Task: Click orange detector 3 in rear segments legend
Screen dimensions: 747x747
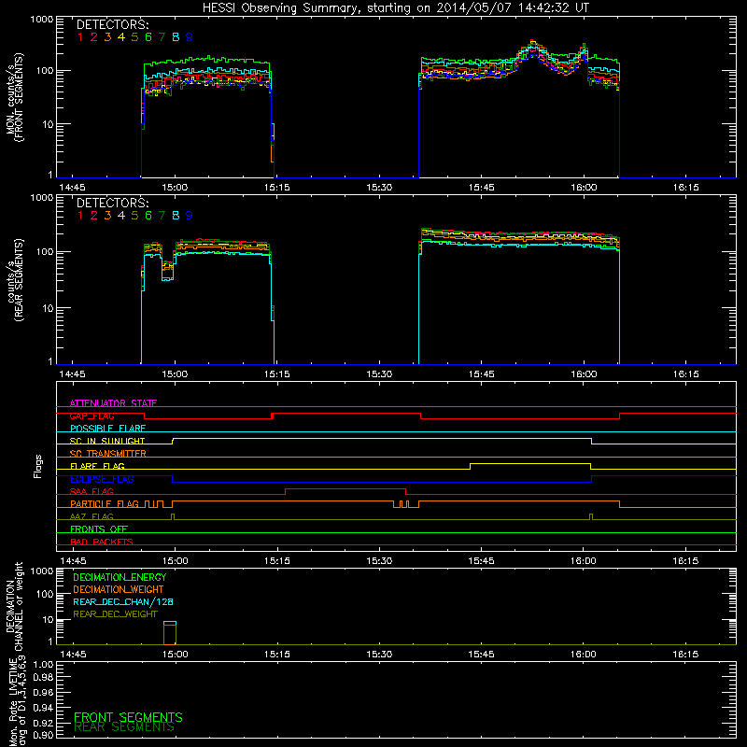Action: click(x=107, y=216)
